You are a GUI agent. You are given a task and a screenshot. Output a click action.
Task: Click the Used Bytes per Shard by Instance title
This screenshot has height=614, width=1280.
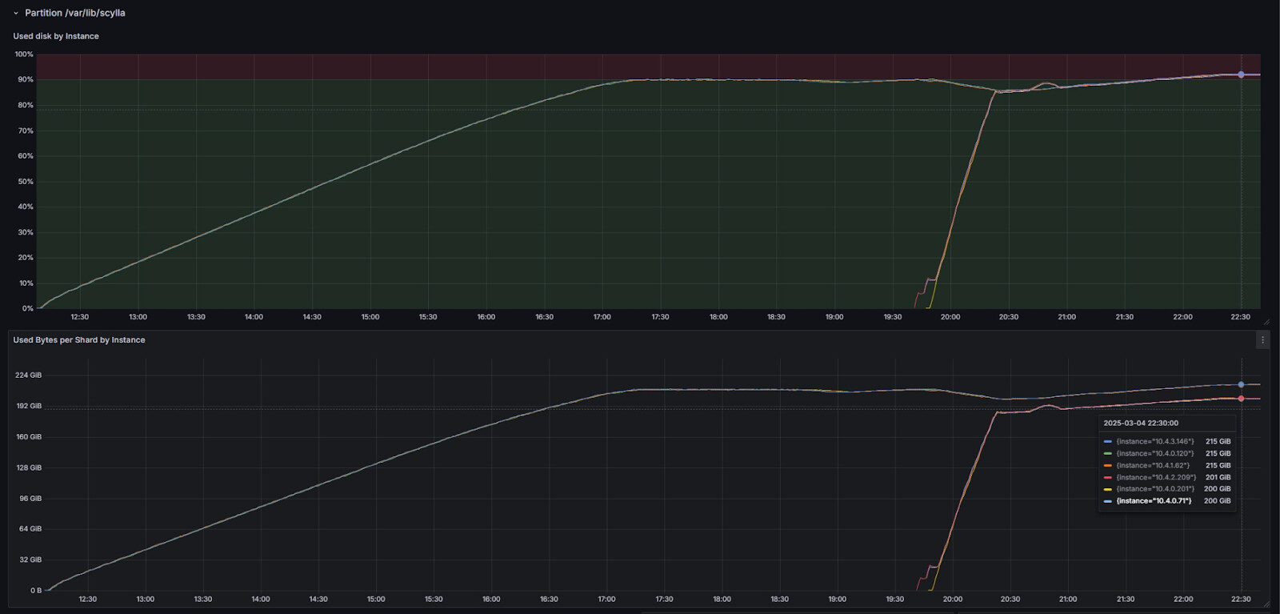click(x=79, y=340)
